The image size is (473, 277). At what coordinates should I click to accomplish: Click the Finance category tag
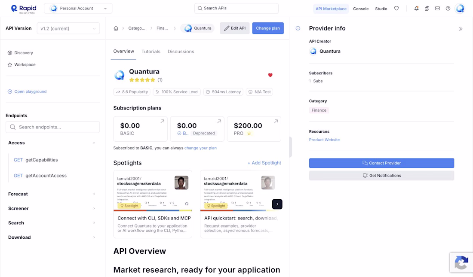coord(319,110)
